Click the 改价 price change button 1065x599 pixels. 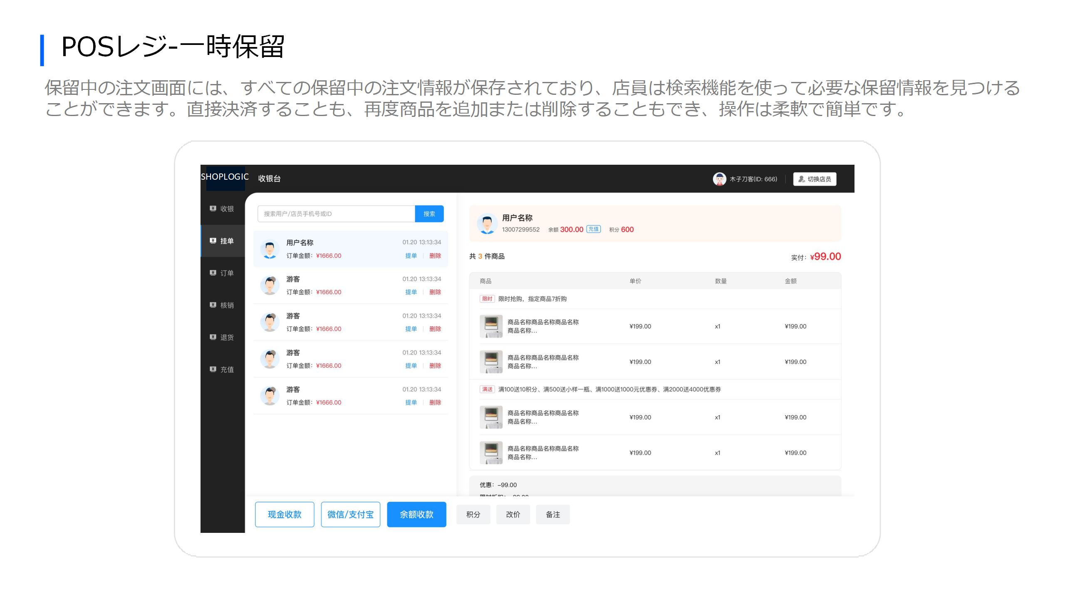(x=513, y=515)
